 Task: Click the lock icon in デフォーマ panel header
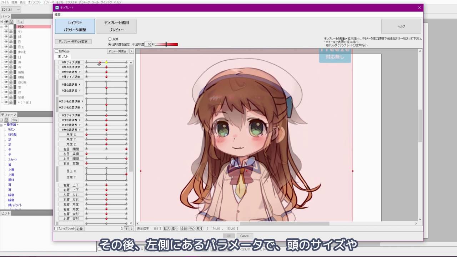point(6,120)
